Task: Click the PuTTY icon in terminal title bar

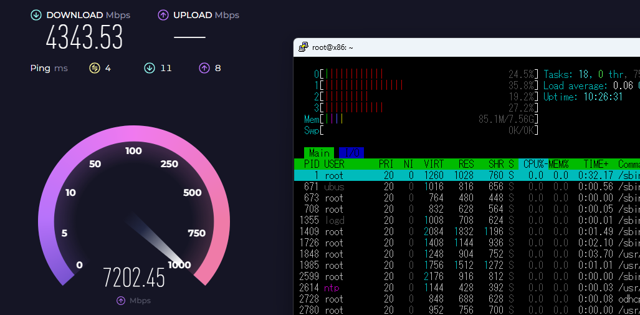Action: click(x=303, y=47)
